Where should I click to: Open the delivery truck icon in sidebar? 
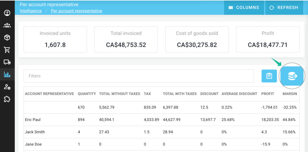[x=7, y=62]
